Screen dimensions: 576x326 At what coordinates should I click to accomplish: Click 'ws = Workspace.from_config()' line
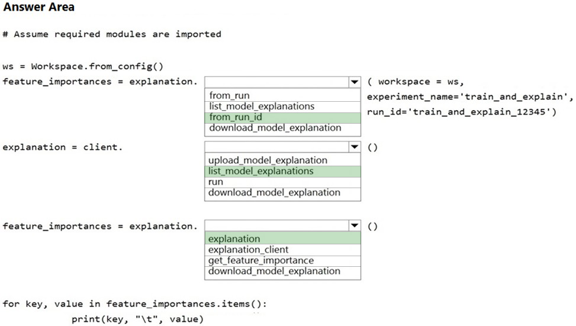click(83, 66)
